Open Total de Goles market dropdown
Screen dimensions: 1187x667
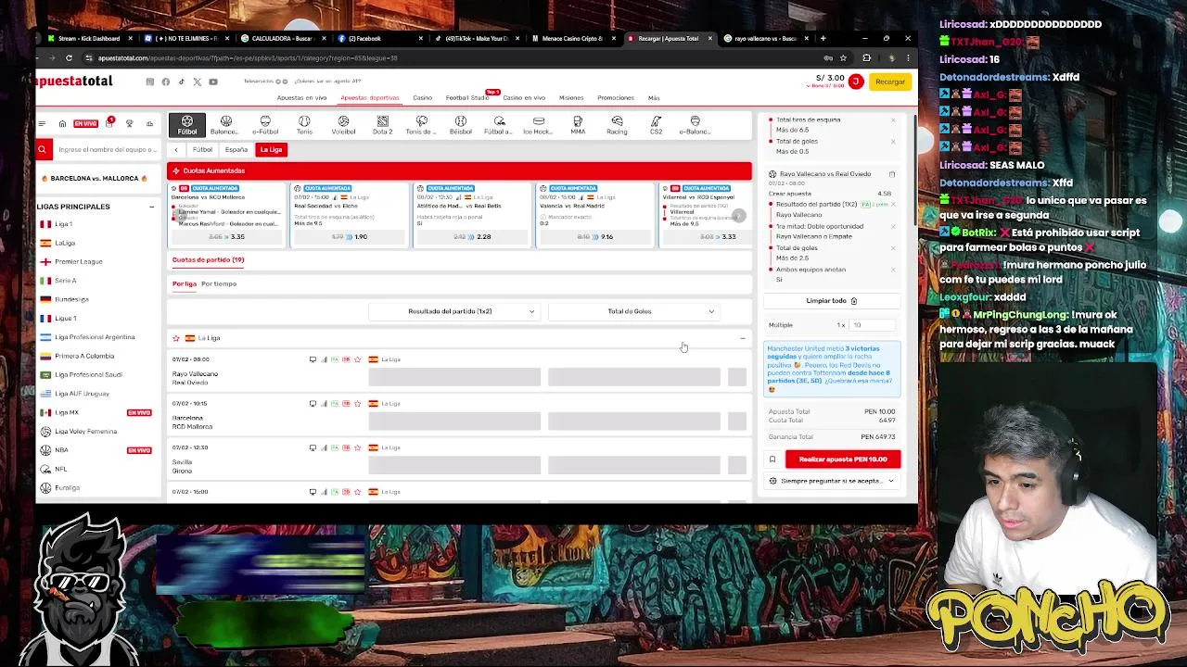[634, 311]
